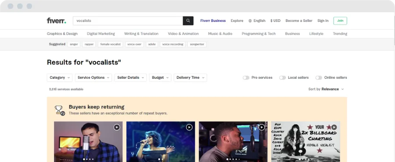Image resolution: width=395 pixels, height=162 pixels.
Task: Open Programming & Tech category
Action: coord(259,34)
